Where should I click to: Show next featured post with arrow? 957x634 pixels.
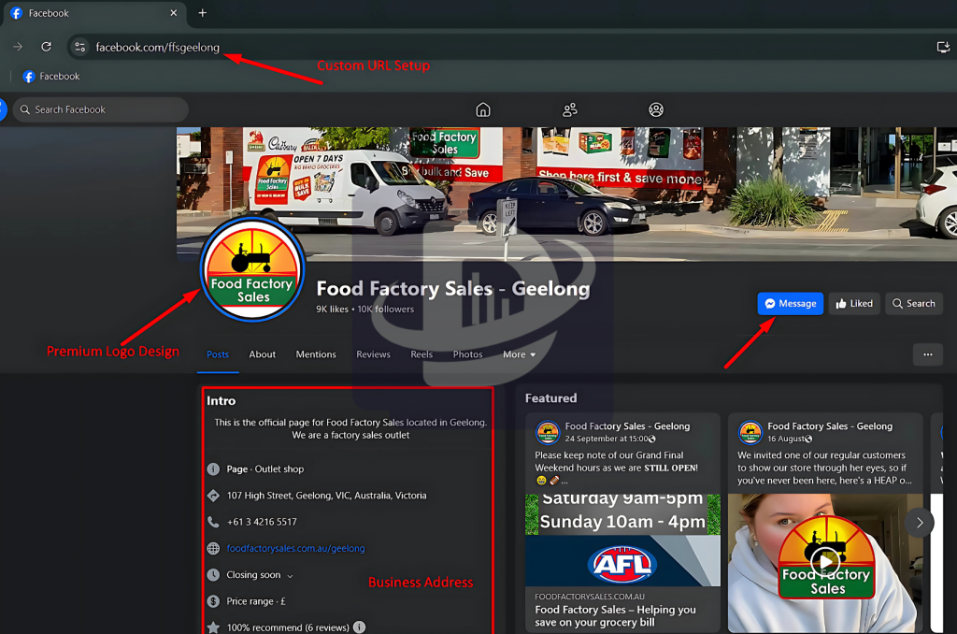coord(920,523)
